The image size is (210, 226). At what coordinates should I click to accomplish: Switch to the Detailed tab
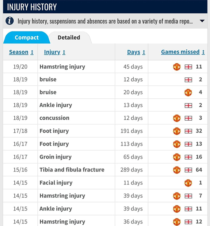click(69, 37)
